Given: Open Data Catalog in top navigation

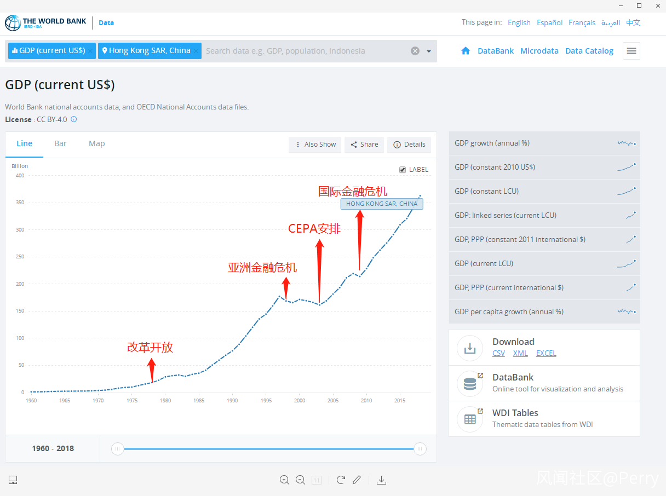Looking at the screenshot, I should [589, 51].
